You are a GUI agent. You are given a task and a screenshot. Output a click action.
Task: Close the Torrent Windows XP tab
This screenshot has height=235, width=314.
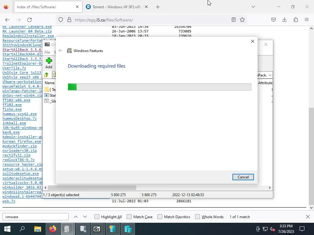click(146, 7)
